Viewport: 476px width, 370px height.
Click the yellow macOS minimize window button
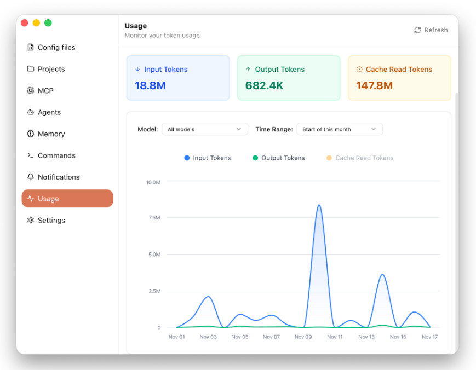click(x=36, y=23)
